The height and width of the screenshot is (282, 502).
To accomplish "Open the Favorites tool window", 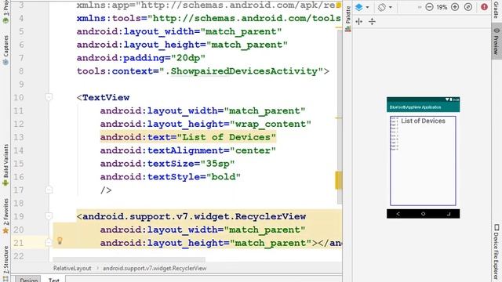I will click(5, 216).
